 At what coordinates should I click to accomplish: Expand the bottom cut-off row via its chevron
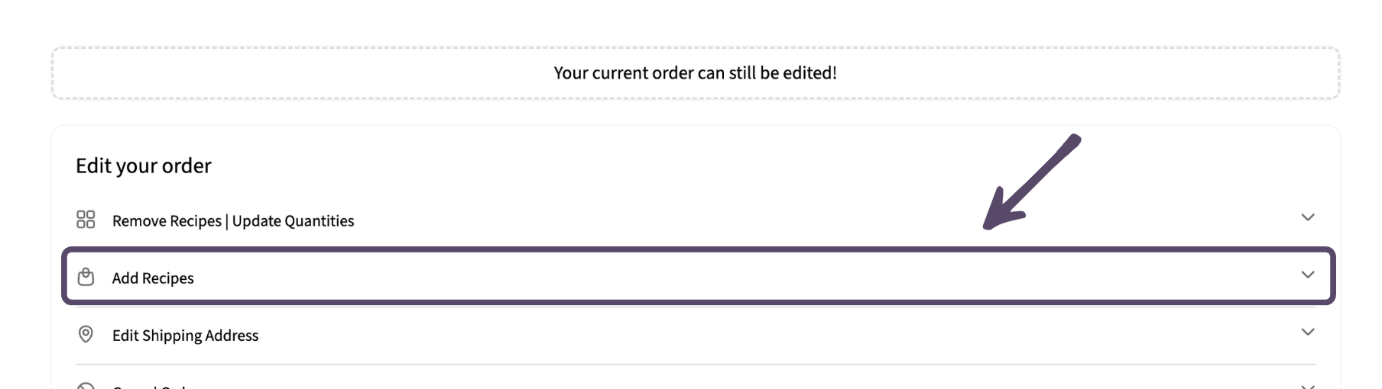coord(1308,387)
